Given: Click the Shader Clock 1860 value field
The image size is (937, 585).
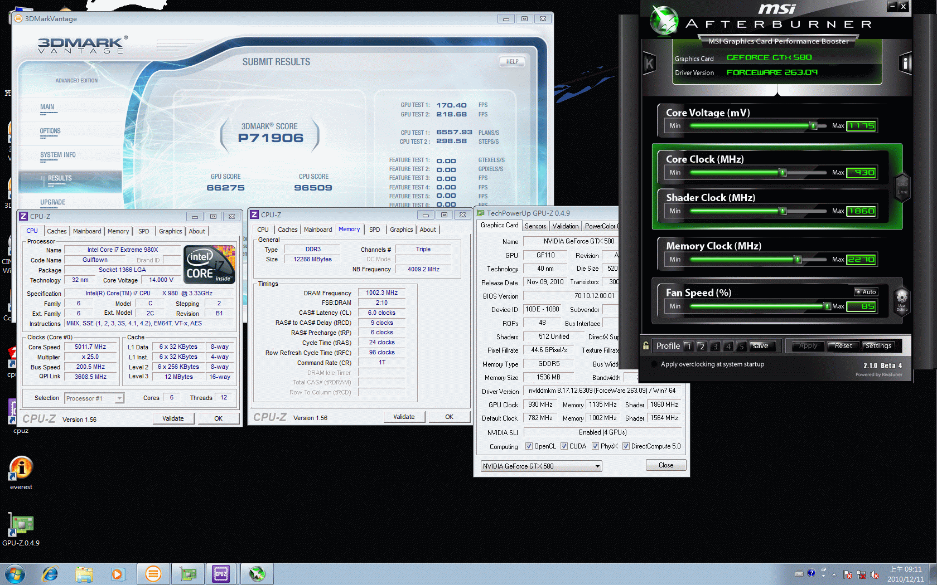Looking at the screenshot, I should 861,211.
